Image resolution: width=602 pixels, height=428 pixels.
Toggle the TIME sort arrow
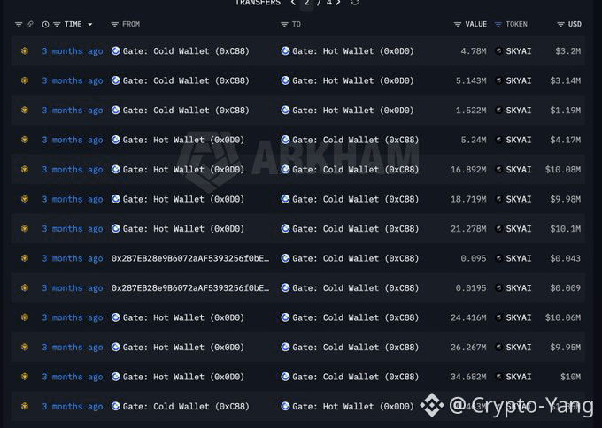(89, 24)
